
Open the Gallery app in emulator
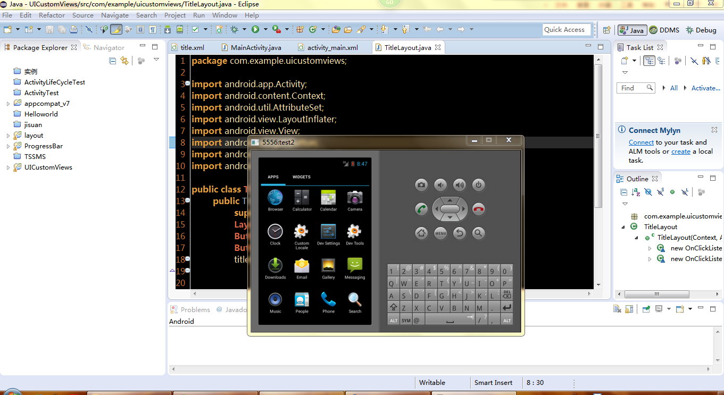(328, 268)
